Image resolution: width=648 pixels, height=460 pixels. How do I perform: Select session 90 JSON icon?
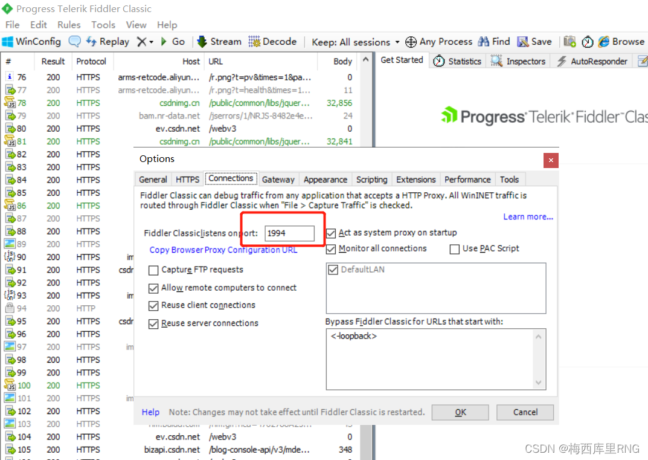(10, 256)
